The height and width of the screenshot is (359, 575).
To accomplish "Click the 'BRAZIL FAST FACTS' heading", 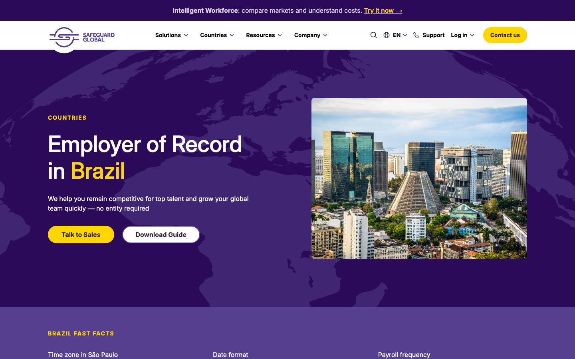I will [x=81, y=333].
